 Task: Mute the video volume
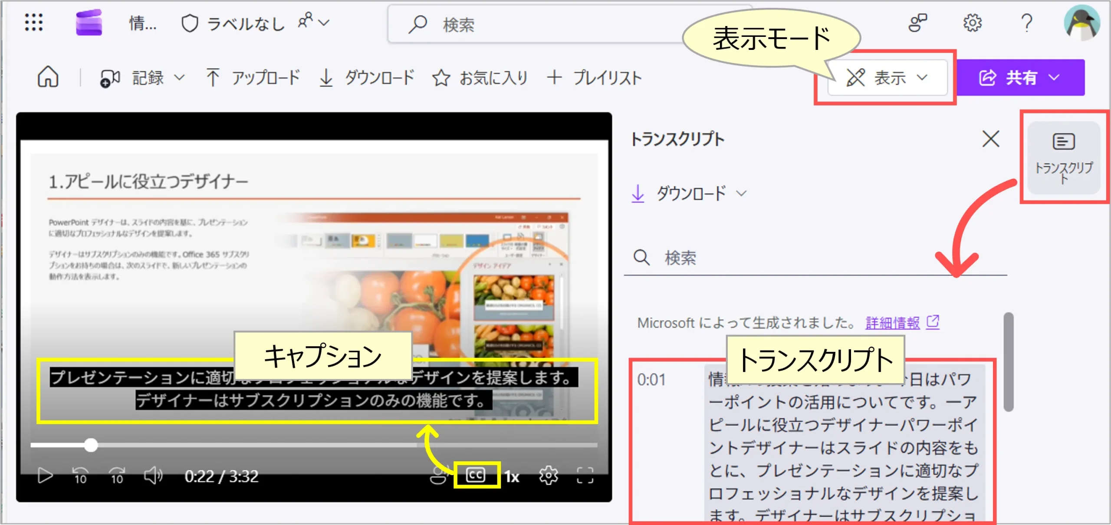pyautogui.click(x=153, y=476)
